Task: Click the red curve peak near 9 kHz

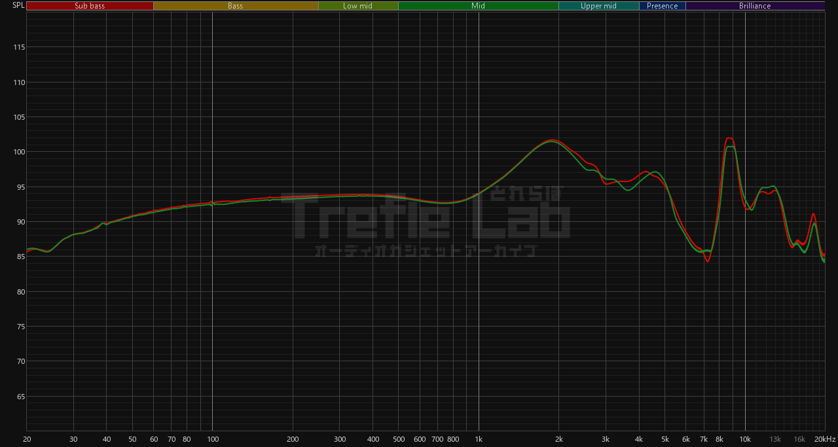Action: pyautogui.click(x=729, y=138)
